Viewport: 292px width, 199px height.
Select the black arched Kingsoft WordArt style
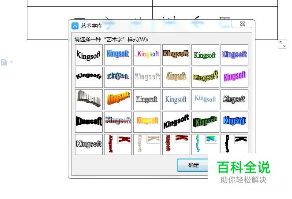pos(89,55)
